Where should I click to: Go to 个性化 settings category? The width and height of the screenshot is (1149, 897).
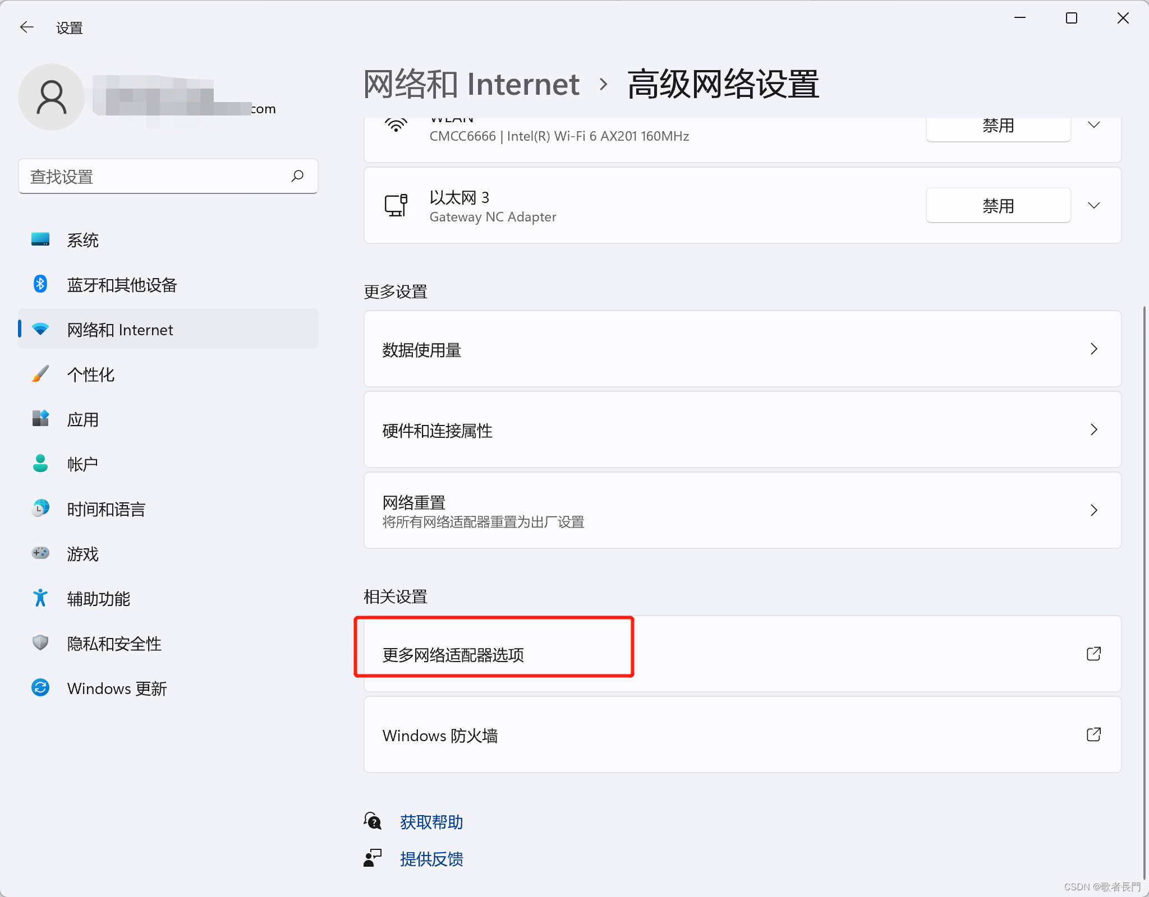91,374
